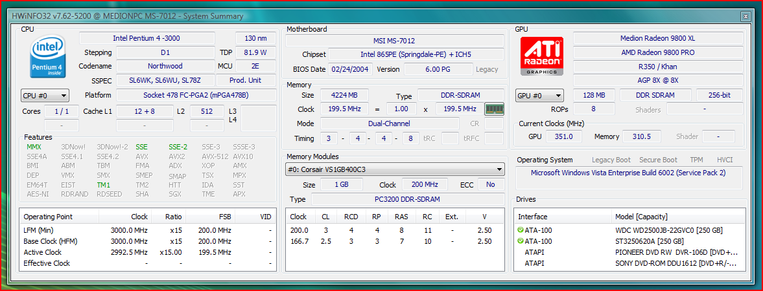
Task: Open the GPU #0 selector dropdown
Action: (x=539, y=96)
